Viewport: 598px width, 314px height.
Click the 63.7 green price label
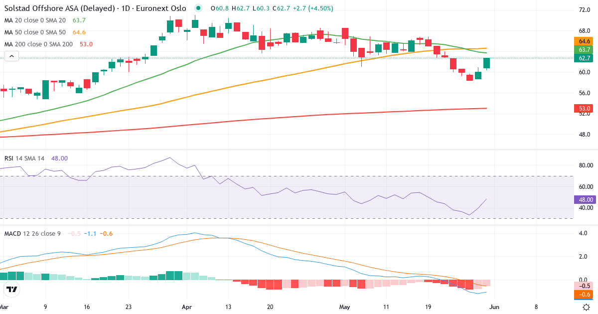[585, 49]
